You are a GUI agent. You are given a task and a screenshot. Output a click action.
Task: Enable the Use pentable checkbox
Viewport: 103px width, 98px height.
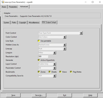point(39,41)
